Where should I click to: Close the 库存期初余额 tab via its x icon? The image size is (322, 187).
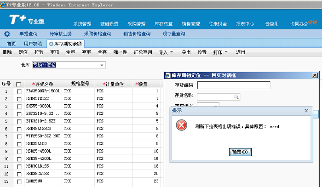pyautogui.click(x=51, y=44)
